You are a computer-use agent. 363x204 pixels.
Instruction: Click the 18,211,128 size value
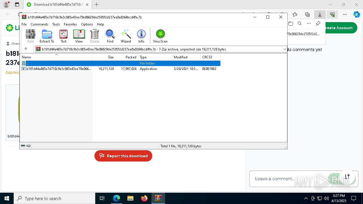click(106, 69)
